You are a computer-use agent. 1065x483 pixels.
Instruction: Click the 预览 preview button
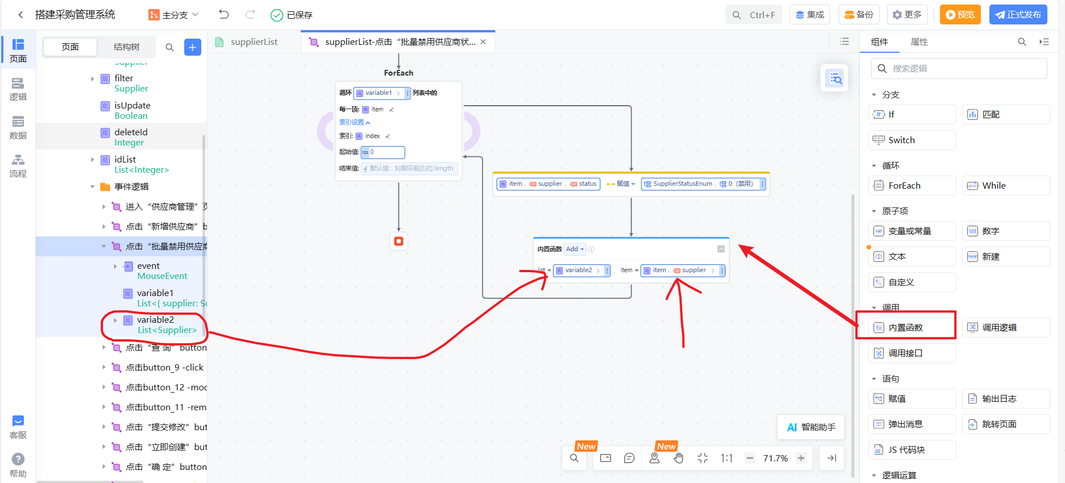click(960, 15)
